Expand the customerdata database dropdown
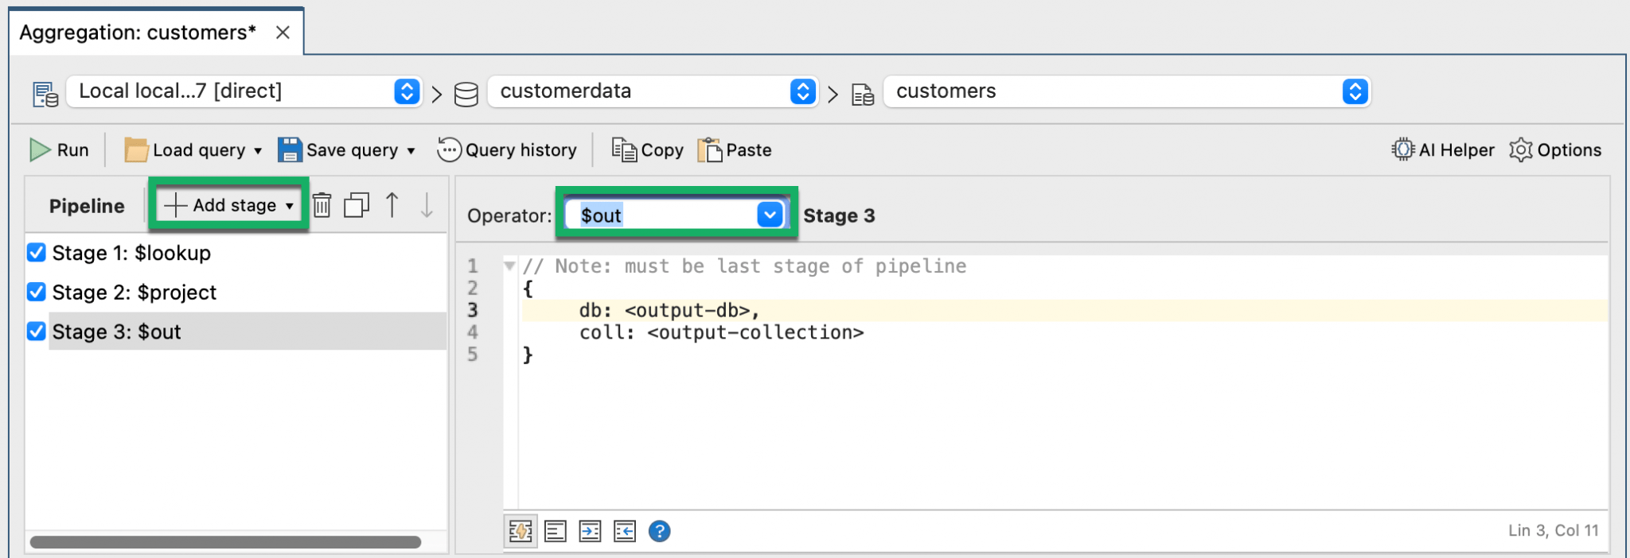This screenshot has width=1630, height=558. pos(802,91)
